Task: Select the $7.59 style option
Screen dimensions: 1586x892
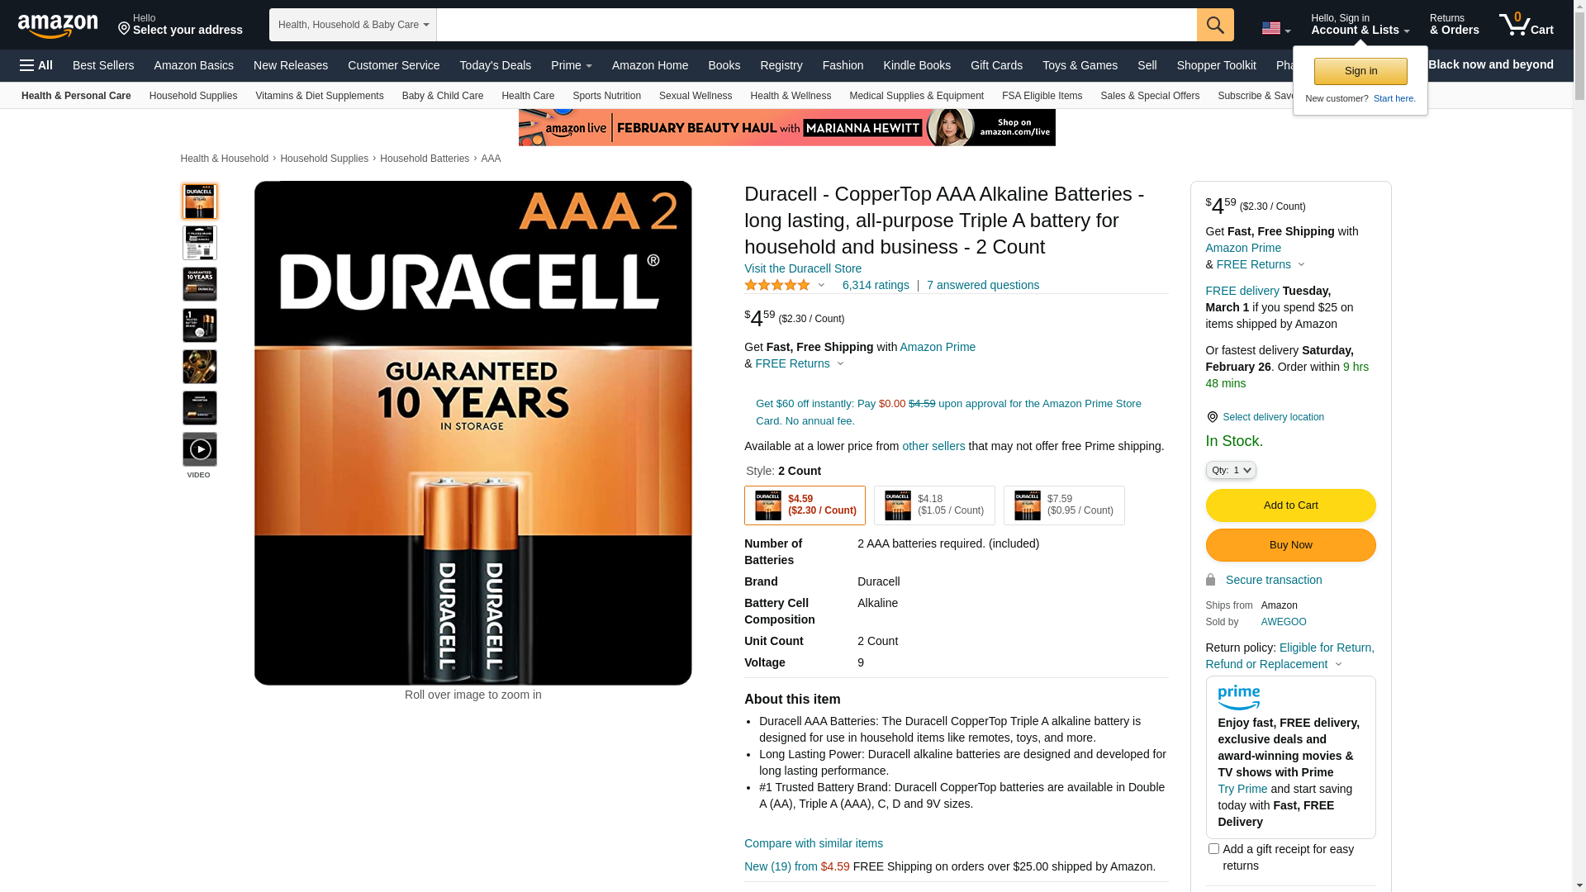Action: pos(1064,505)
